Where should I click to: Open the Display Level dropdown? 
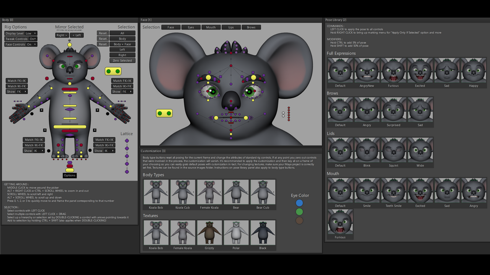(x=31, y=34)
